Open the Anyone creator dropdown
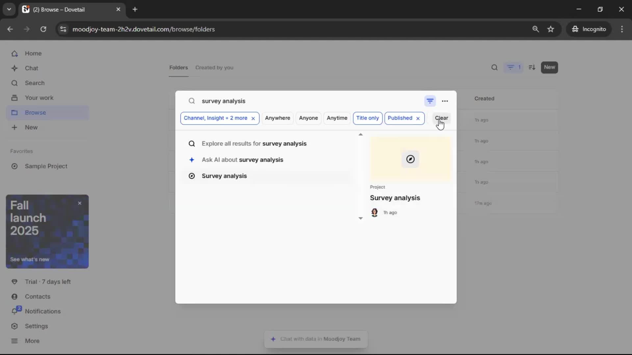632x355 pixels. coord(308,118)
